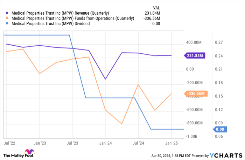Click the -1.00B y-axis tick label
Viewport: 245px width, 160px height.
(x=191, y=137)
